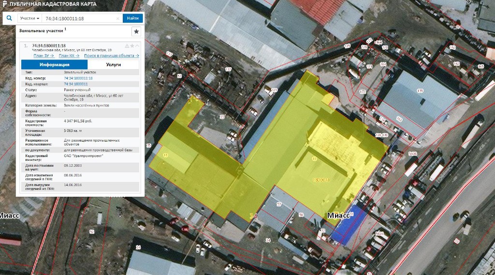Click the result title 74:34:1800011:18
The width and height of the screenshot is (495, 275).
tap(48, 45)
